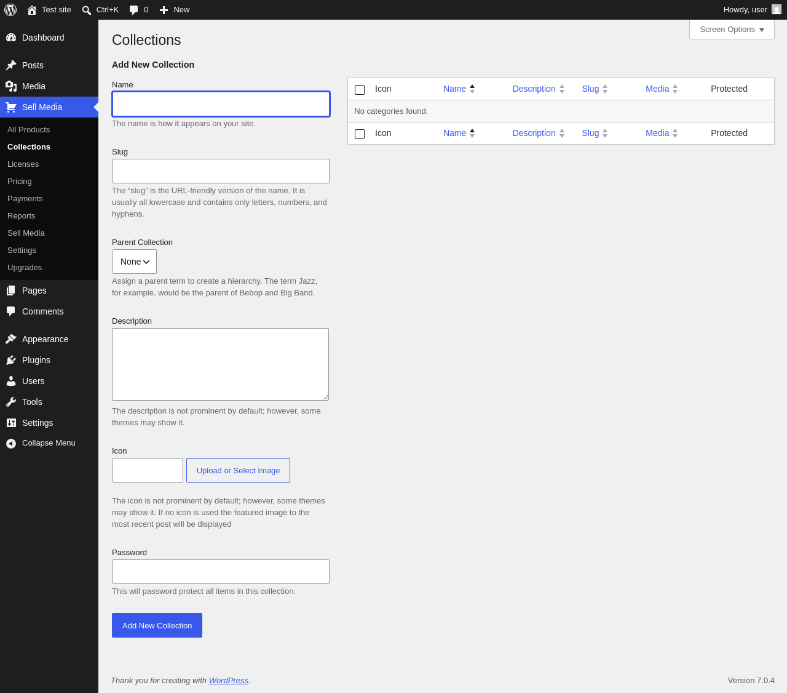Screen dimensions: 787x693
Task: Open All Products submenu item
Action: click(x=28, y=130)
